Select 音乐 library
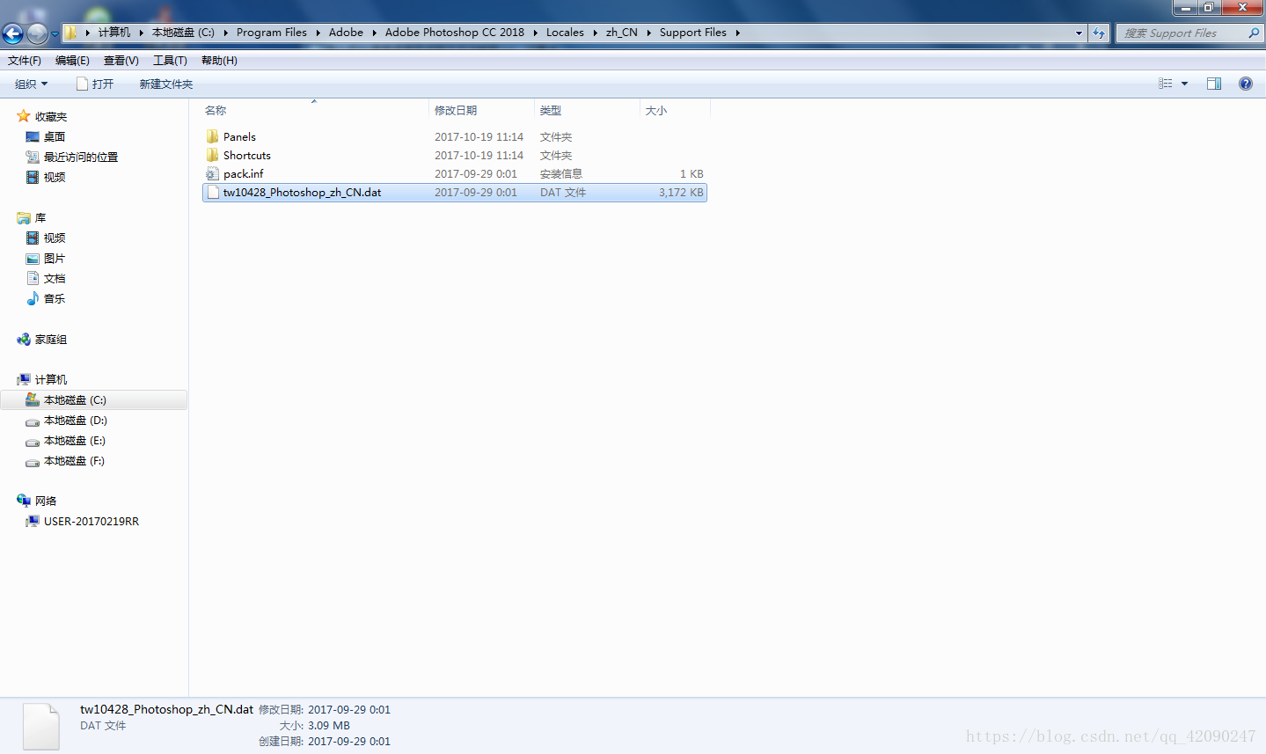1266x754 pixels. [x=55, y=298]
